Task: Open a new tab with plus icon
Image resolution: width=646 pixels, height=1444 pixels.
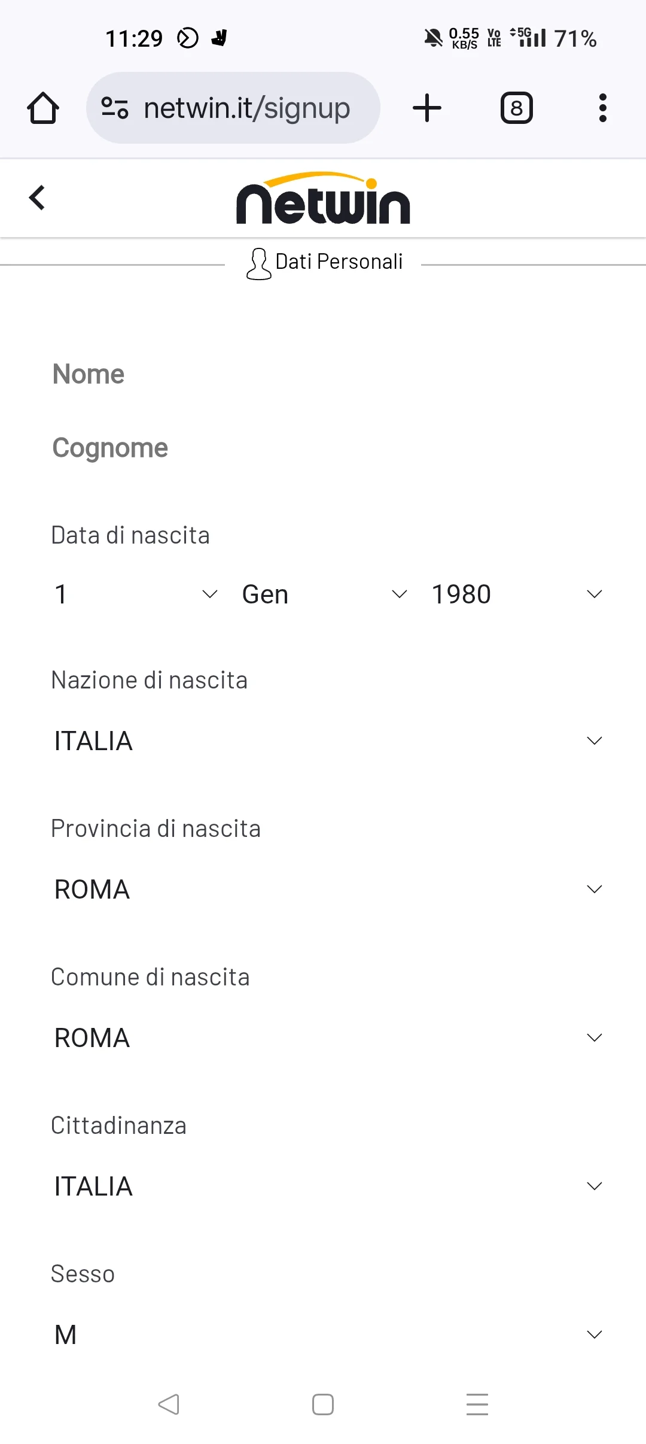Action: [x=427, y=108]
